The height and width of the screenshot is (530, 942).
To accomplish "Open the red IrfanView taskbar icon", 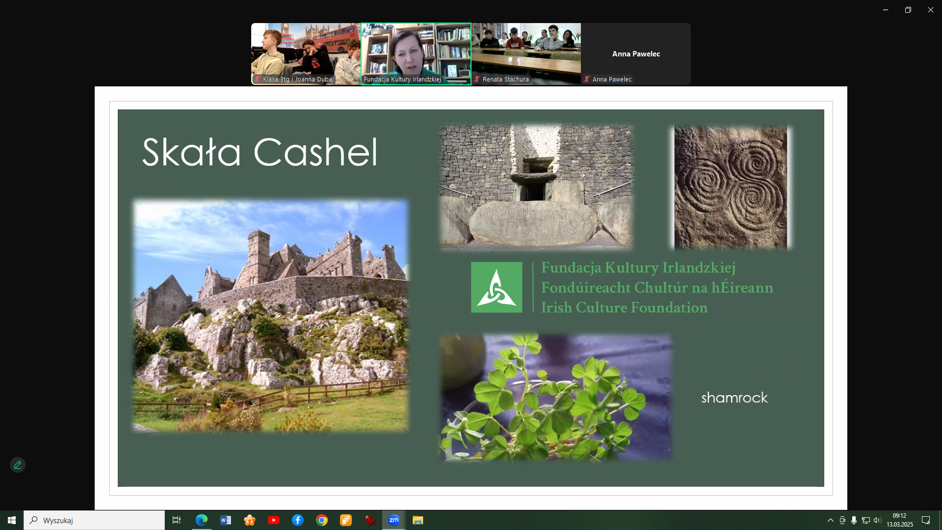I will pos(370,520).
